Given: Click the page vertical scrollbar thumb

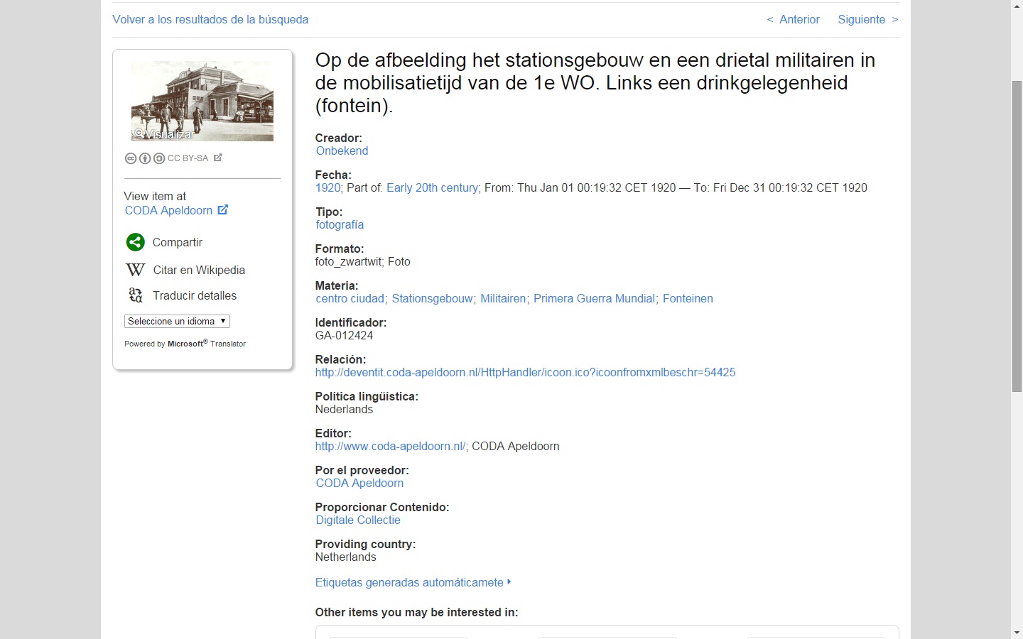Looking at the screenshot, I should tap(1017, 236).
